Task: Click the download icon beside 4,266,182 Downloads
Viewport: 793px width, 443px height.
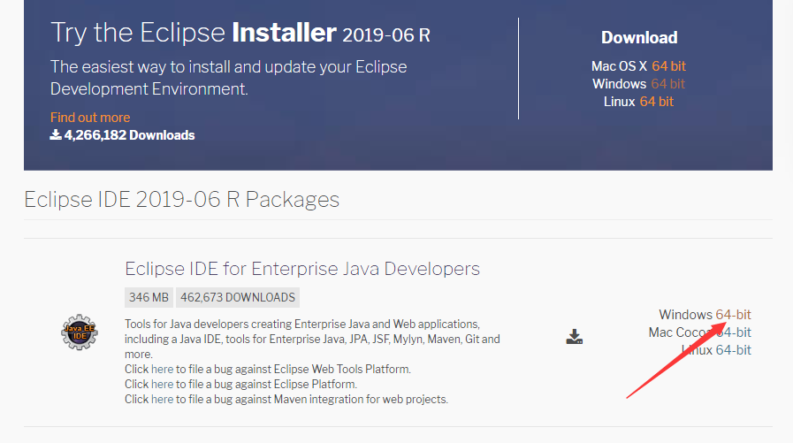Action: [56, 135]
